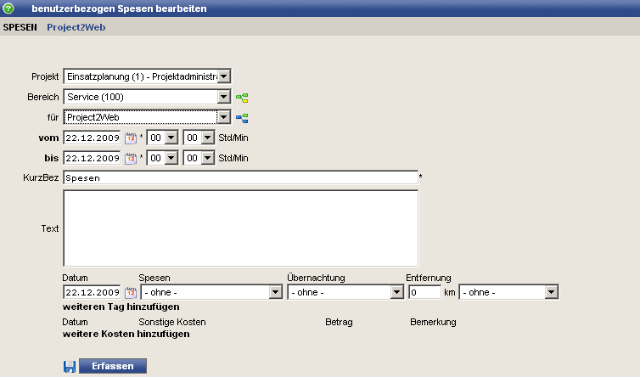Expand the Übernachtung dropdown
This screenshot has width=640, height=377.
coord(396,292)
